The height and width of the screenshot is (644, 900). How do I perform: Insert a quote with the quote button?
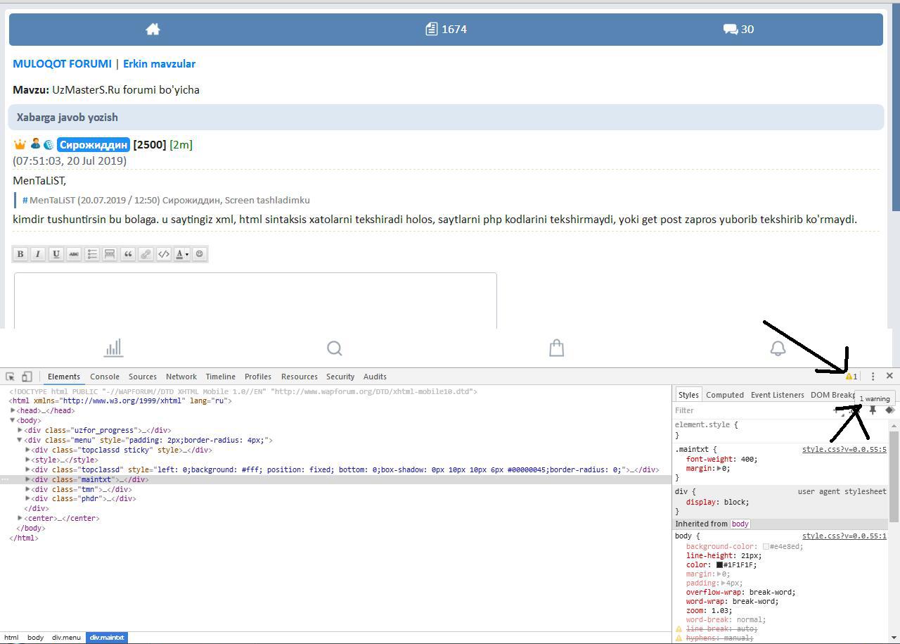(128, 254)
